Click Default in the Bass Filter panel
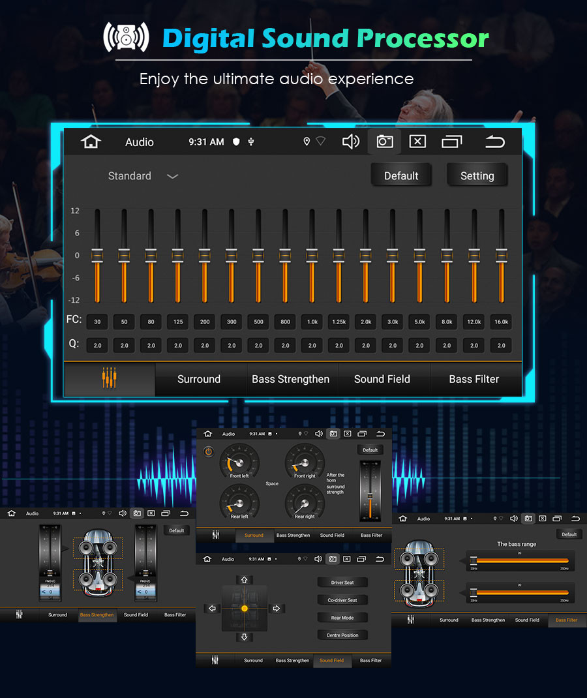 click(569, 534)
